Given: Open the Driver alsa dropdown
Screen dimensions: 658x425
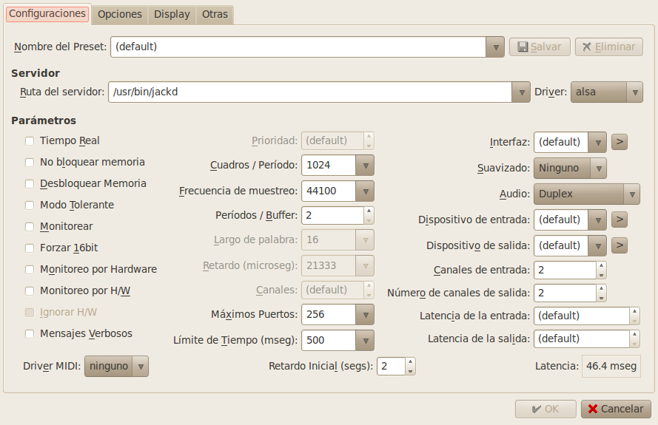Looking at the screenshot, I should point(606,92).
